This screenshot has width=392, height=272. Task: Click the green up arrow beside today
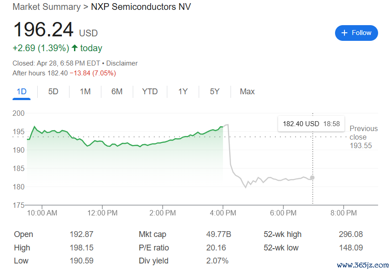(x=75, y=48)
